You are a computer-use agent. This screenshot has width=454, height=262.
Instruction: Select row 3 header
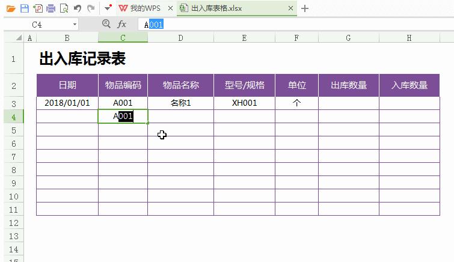click(x=14, y=103)
